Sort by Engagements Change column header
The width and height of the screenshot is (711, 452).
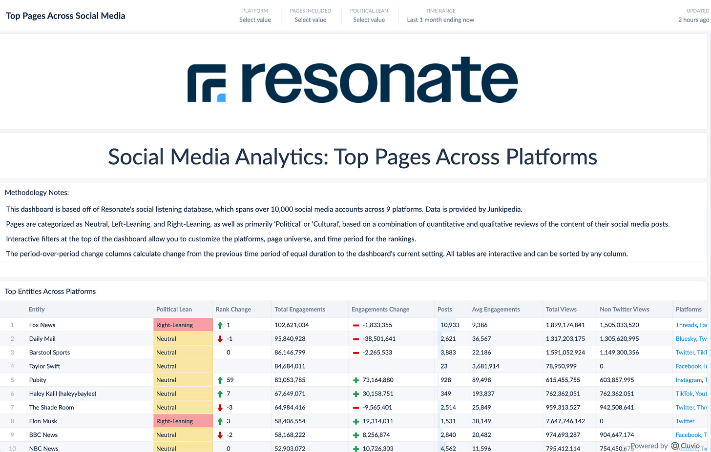380,309
